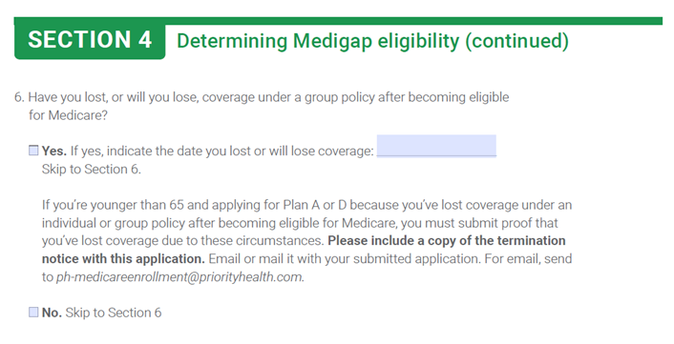Click the bold Yes. label
Viewport: 674px width, 344px height.
(x=54, y=151)
